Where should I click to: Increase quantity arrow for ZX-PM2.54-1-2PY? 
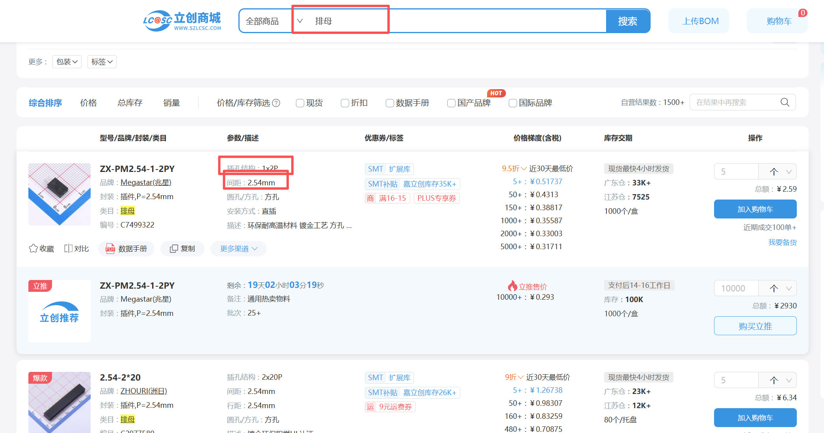click(774, 172)
